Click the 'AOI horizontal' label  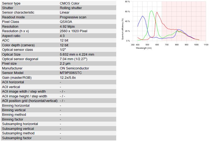click(13, 82)
